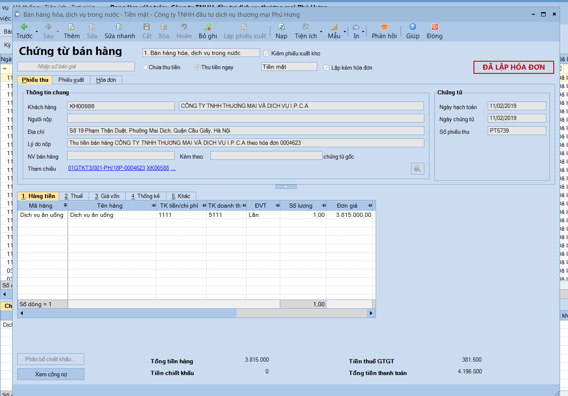Open the Giúp help icon
The height and width of the screenshot is (396, 568).
[x=413, y=27]
